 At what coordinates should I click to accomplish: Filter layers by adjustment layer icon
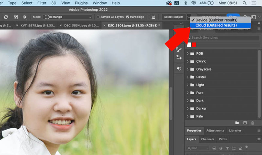click(221, 148)
